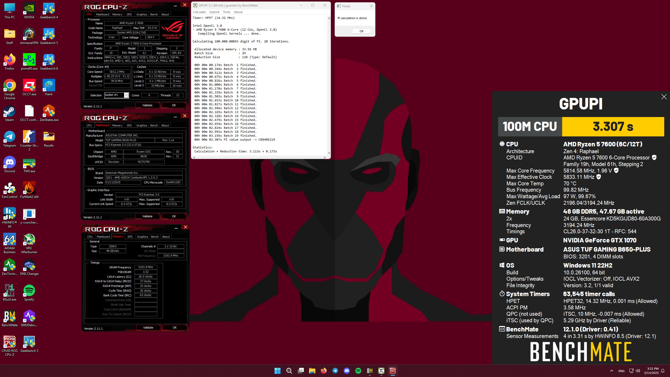
Task: Switch to Memory tab in top CPU-Z
Action: pyautogui.click(x=117, y=14)
